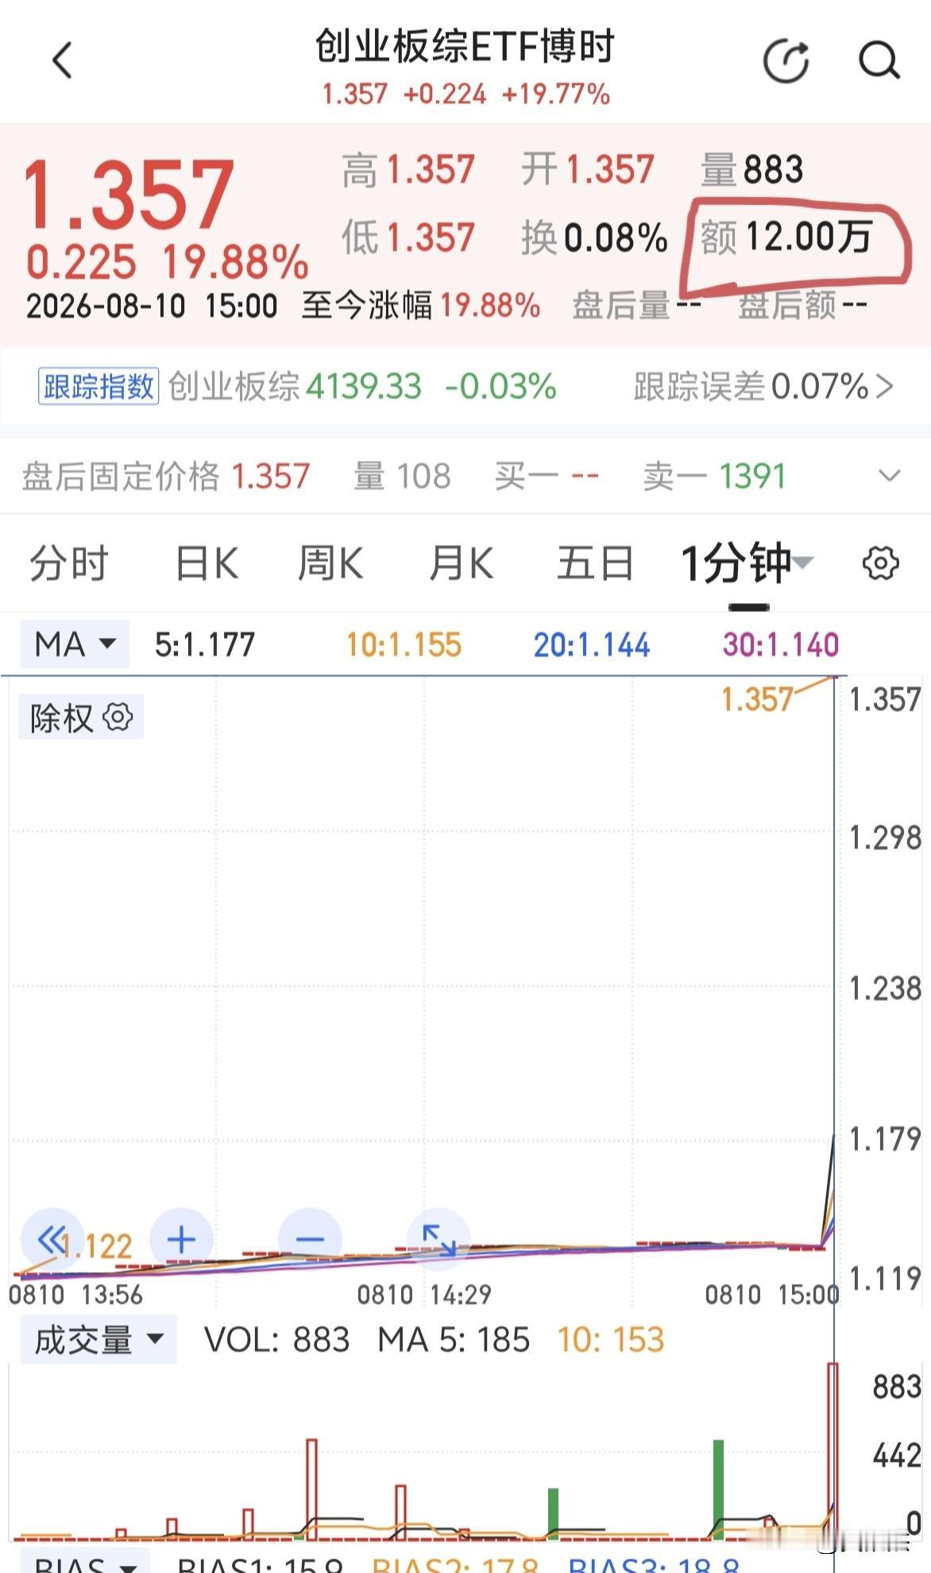Open the search magnifier icon
This screenshot has height=1573, width=931.
point(879,60)
